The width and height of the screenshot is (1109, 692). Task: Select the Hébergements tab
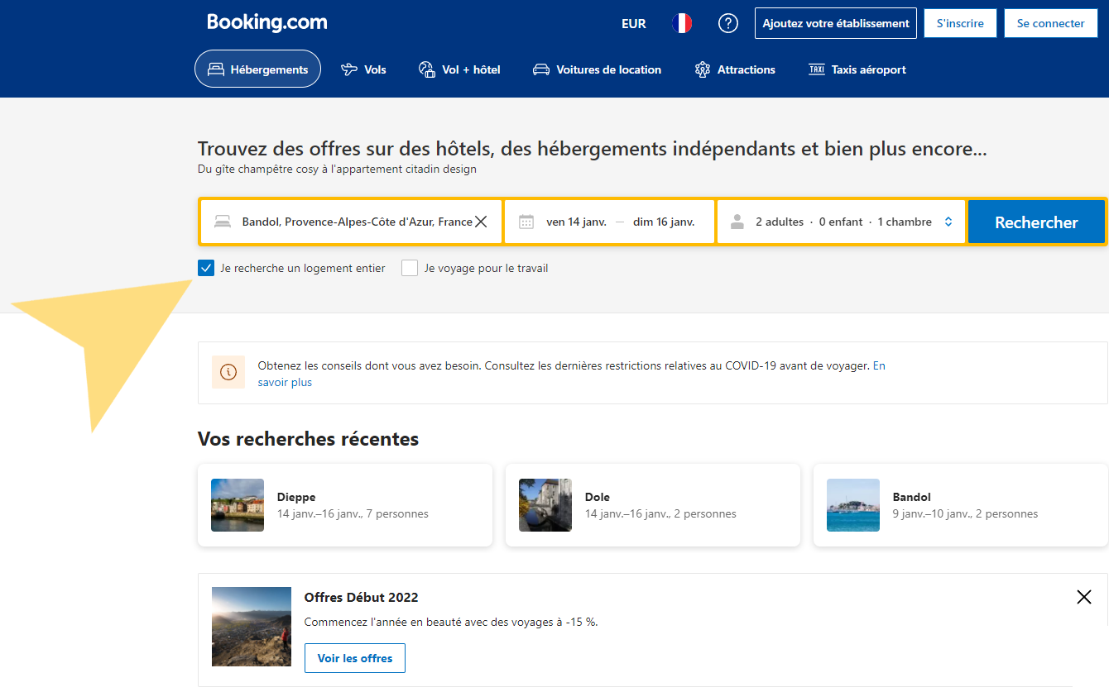(x=257, y=69)
